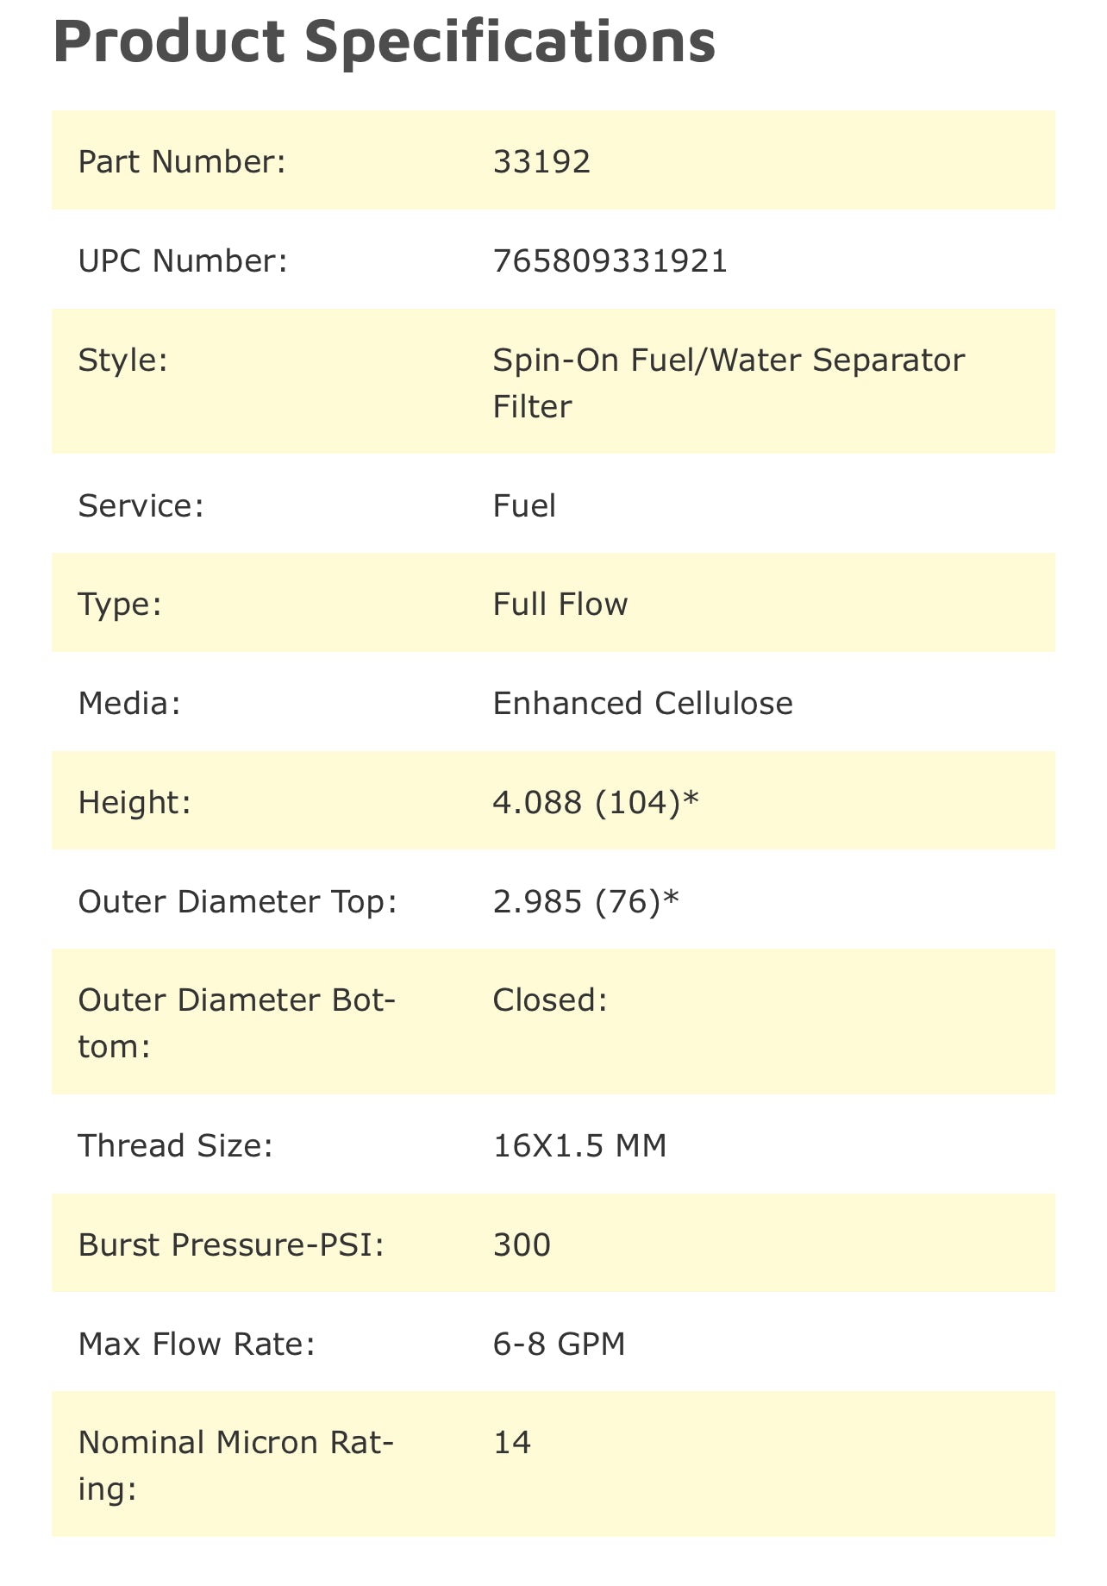The width and height of the screenshot is (1107, 1586).
Task: Click the 6-8 GPM flow rate value
Action: (x=559, y=1344)
